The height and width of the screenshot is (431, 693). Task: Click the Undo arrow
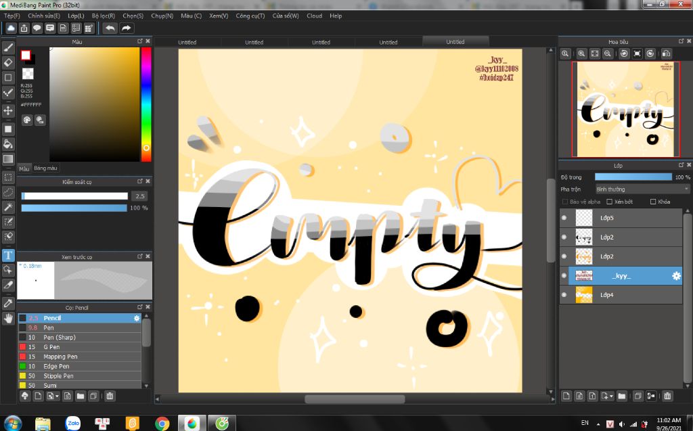[x=110, y=28]
